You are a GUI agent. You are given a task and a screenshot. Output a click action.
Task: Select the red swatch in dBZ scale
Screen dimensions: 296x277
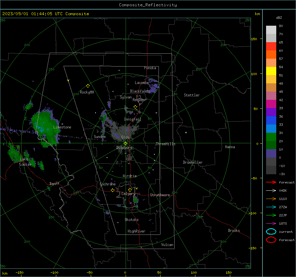(271, 46)
